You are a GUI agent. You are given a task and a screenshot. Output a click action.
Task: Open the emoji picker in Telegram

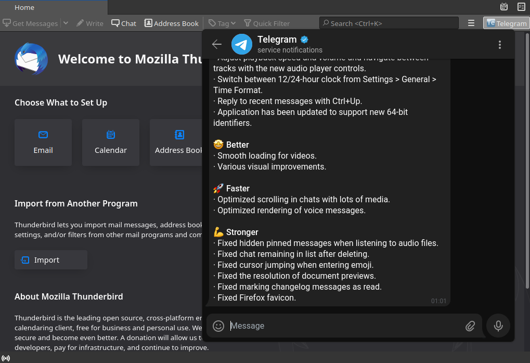tap(218, 326)
